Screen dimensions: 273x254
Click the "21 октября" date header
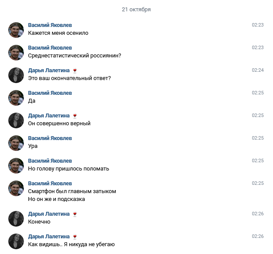pyautogui.click(x=136, y=10)
